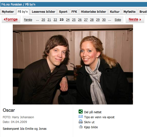This screenshot has height=137, width=147.
Task: Click the green share icon
Action: pyautogui.click(x=81, y=111)
